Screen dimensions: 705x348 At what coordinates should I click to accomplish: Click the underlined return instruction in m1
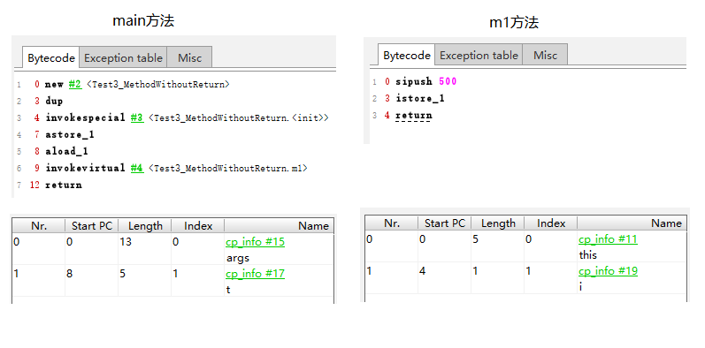pyautogui.click(x=414, y=116)
